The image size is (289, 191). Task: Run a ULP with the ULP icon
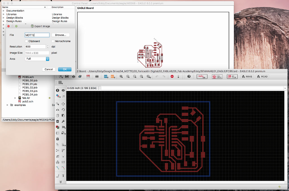(x=113, y=76)
